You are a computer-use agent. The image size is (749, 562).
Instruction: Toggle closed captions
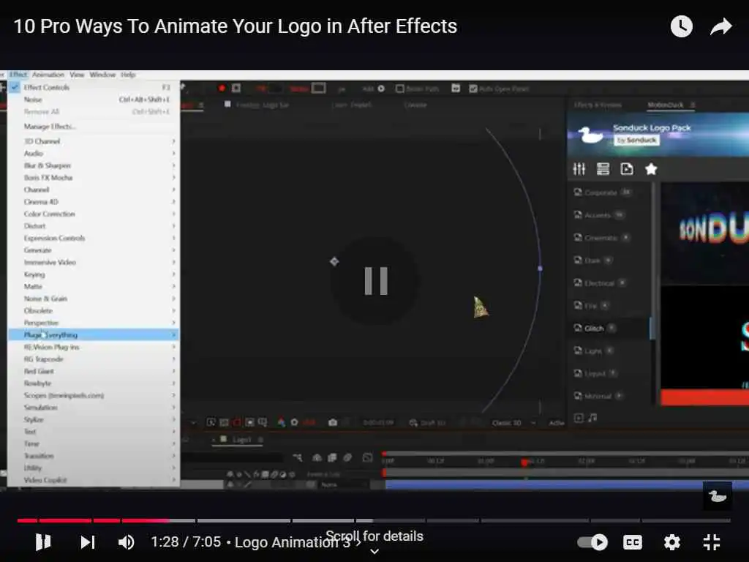[633, 542]
